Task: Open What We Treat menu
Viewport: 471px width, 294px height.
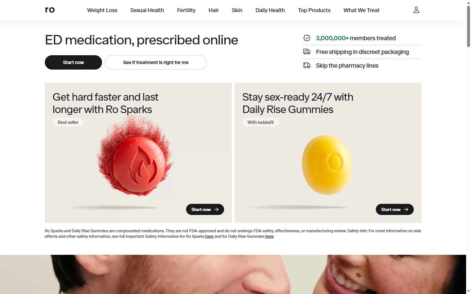Action: 361,10
